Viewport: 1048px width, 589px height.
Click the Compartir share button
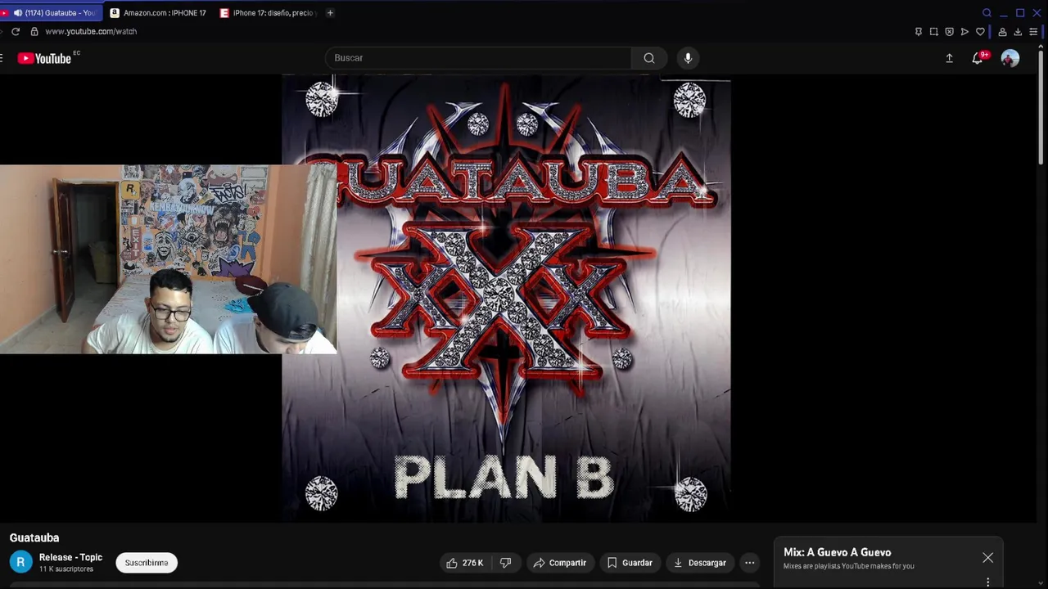[x=560, y=563]
